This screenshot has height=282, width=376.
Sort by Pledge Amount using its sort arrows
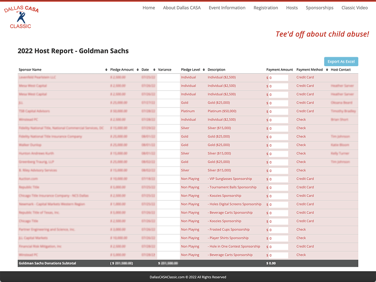point(138,70)
